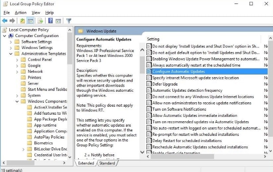
Task: Open the View menu
Action: point(36,13)
